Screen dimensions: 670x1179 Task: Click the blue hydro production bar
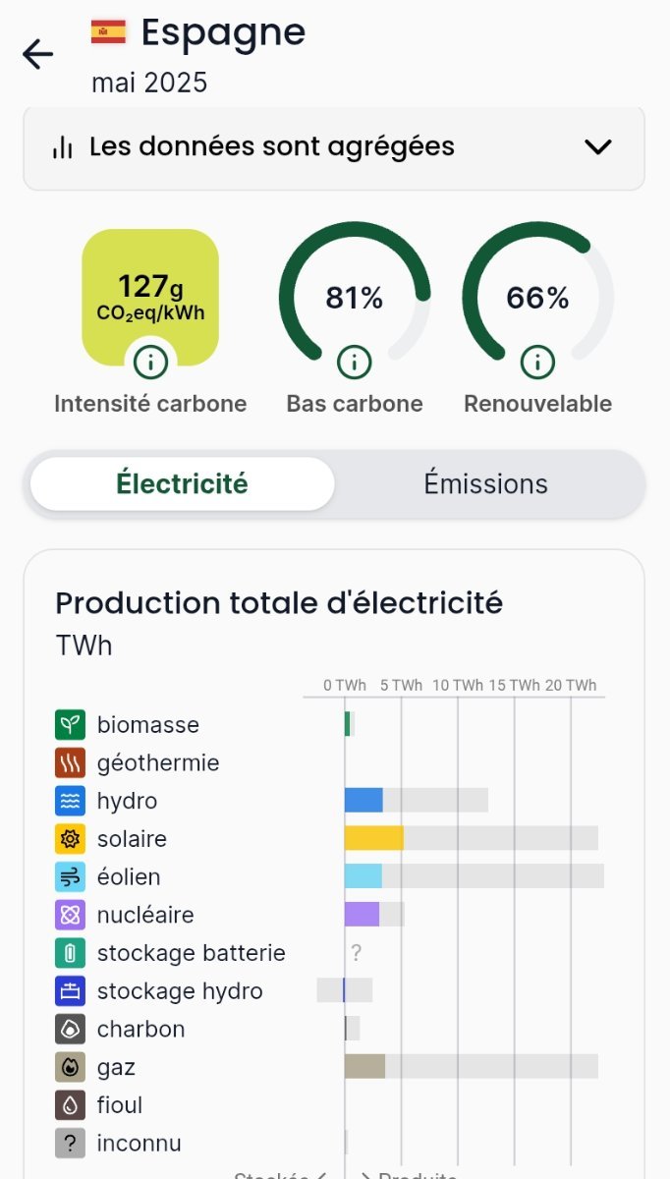coord(363,800)
